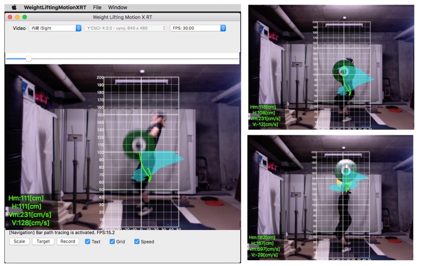Image resolution: width=425 pixels, height=266 pixels.
Task: Toggle the Text overlay checkbox
Action: (87, 242)
